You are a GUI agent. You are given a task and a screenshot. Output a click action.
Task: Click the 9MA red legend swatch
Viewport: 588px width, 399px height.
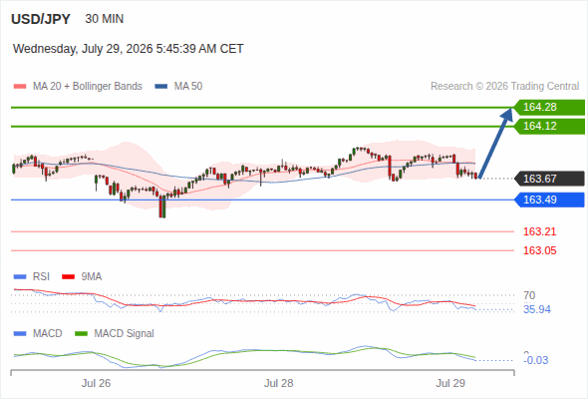(68, 277)
